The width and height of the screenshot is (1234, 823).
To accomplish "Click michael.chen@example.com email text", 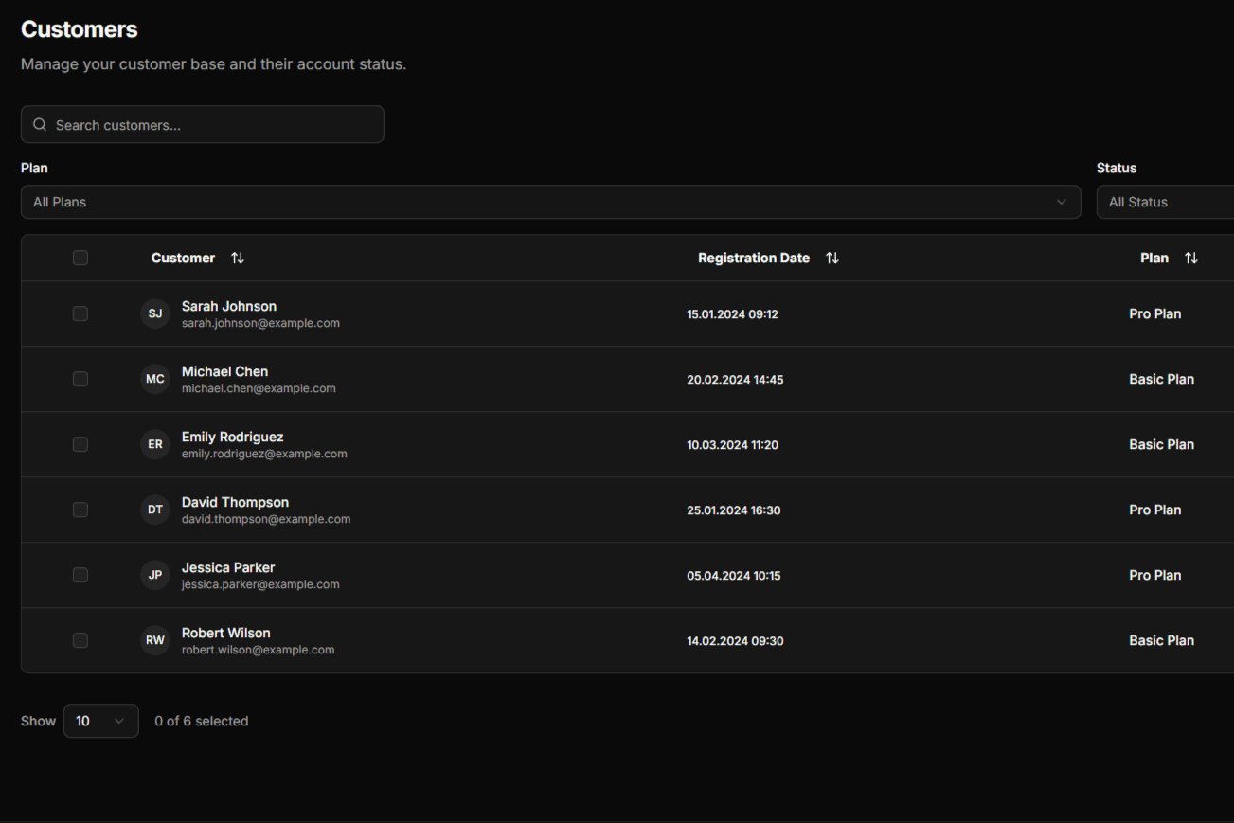I will tap(259, 388).
